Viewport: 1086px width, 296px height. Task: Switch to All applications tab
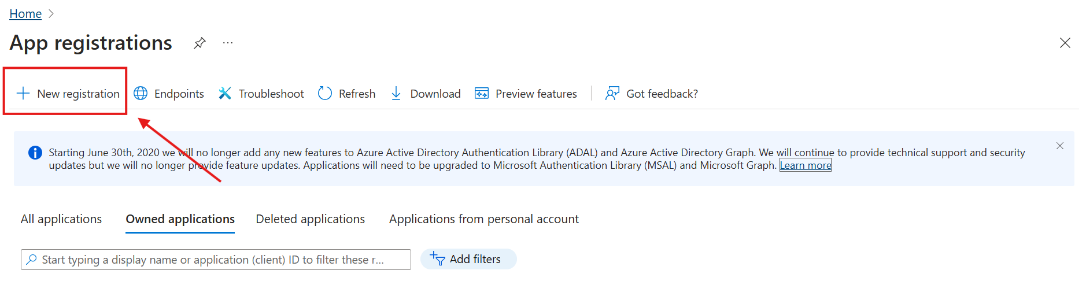pyautogui.click(x=61, y=219)
